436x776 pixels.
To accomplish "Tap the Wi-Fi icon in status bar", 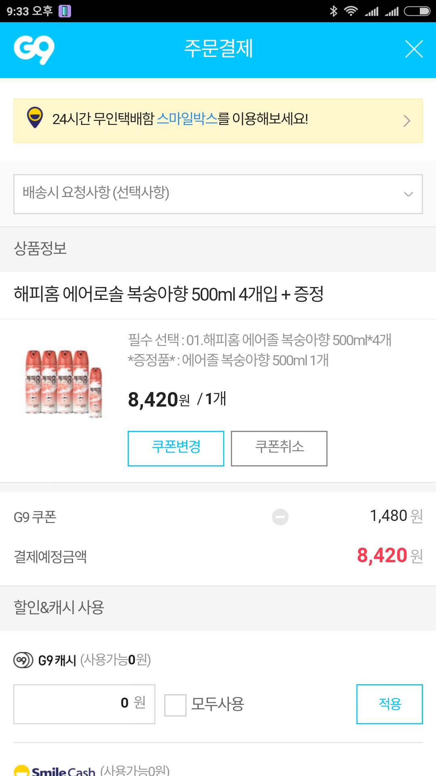I will pos(351,11).
